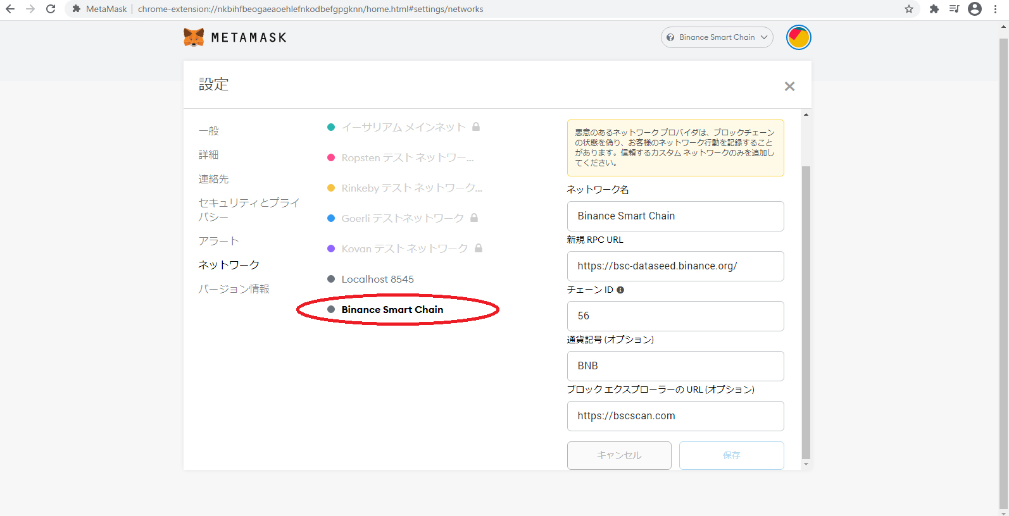Open the Binance Smart Chain network dropdown
Image resolution: width=1009 pixels, height=516 pixels.
click(x=717, y=37)
